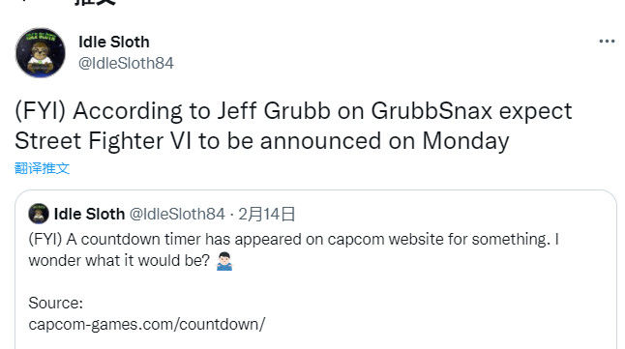Click the partially visible 推文 page header
This screenshot has height=349, width=625.
tap(95, 2)
